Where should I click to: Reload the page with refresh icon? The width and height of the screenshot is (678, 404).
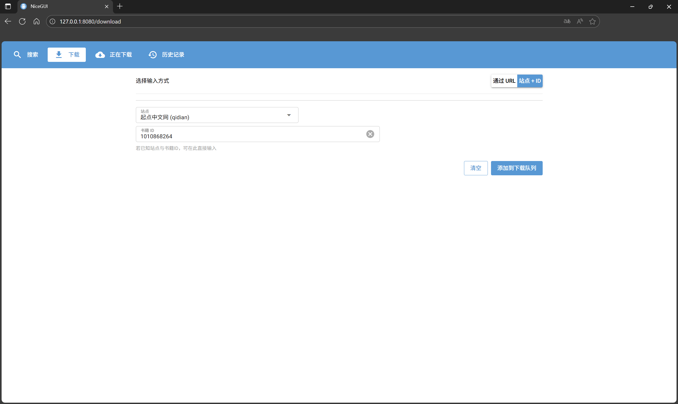coord(22,21)
